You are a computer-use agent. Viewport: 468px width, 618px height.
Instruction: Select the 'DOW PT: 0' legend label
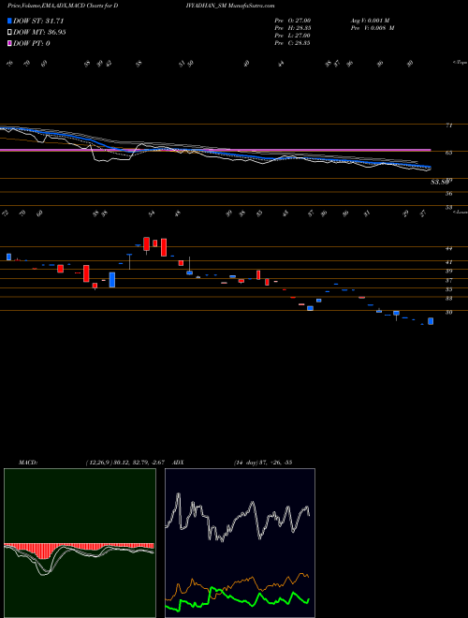click(32, 43)
